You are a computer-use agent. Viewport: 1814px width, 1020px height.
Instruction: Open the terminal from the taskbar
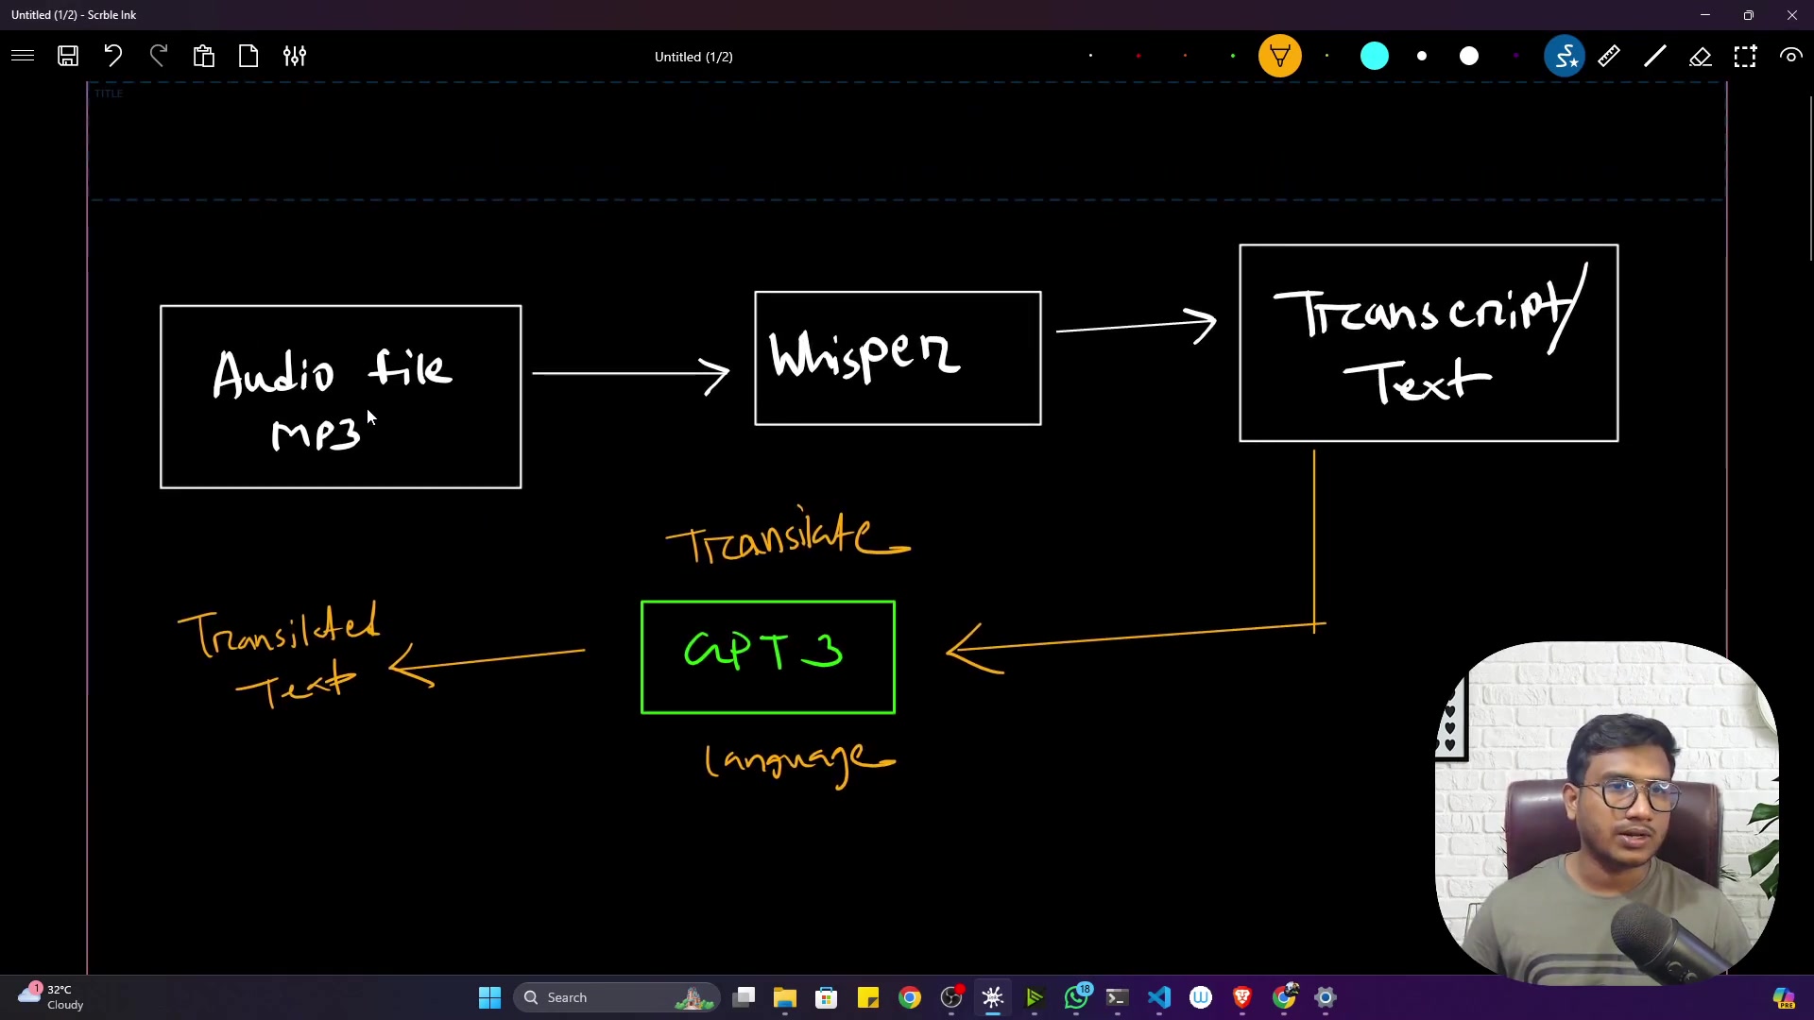point(1118,997)
